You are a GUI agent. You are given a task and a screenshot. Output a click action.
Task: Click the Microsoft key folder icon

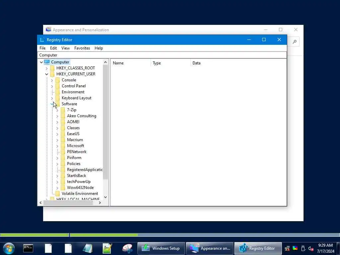click(63, 146)
